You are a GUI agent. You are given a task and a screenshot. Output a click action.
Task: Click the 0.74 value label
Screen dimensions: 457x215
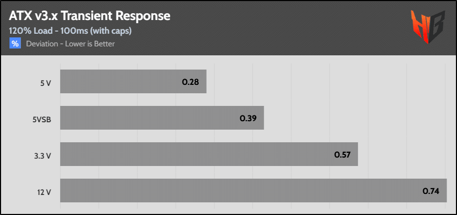pos(431,191)
